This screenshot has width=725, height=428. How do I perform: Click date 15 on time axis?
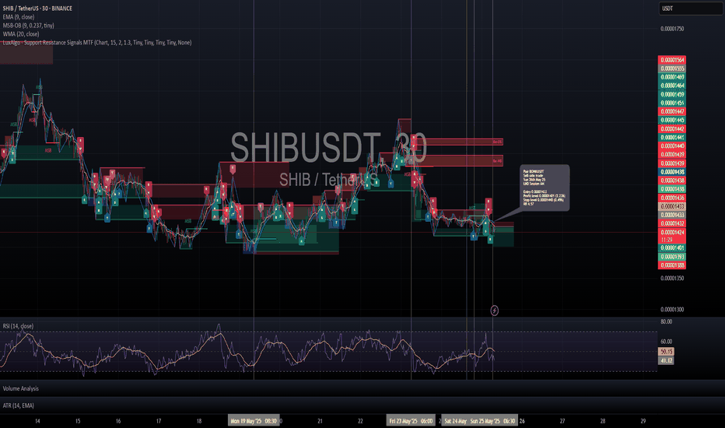point(78,421)
